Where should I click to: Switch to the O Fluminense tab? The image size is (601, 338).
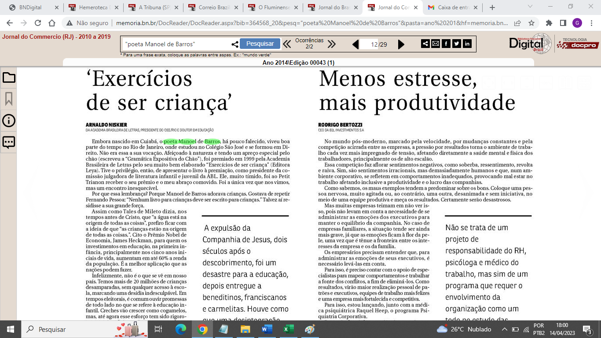[x=273, y=7]
